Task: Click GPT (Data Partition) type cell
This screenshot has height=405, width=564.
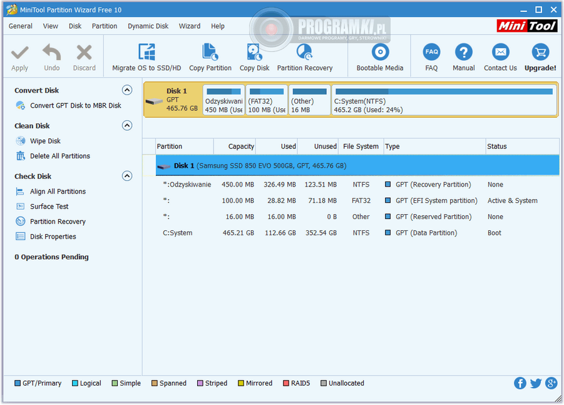Action: tap(426, 233)
